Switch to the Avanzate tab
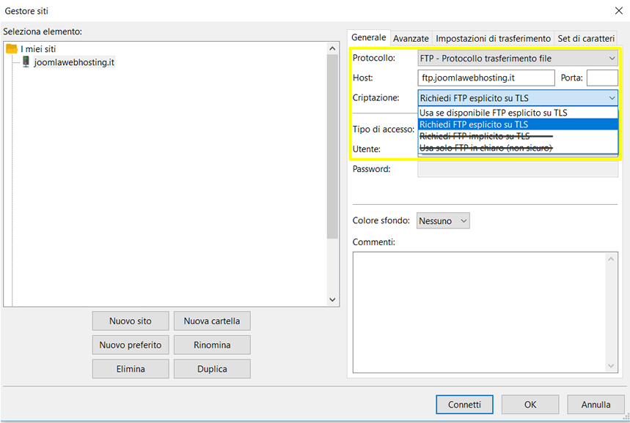This screenshot has height=423, width=630. tap(411, 38)
